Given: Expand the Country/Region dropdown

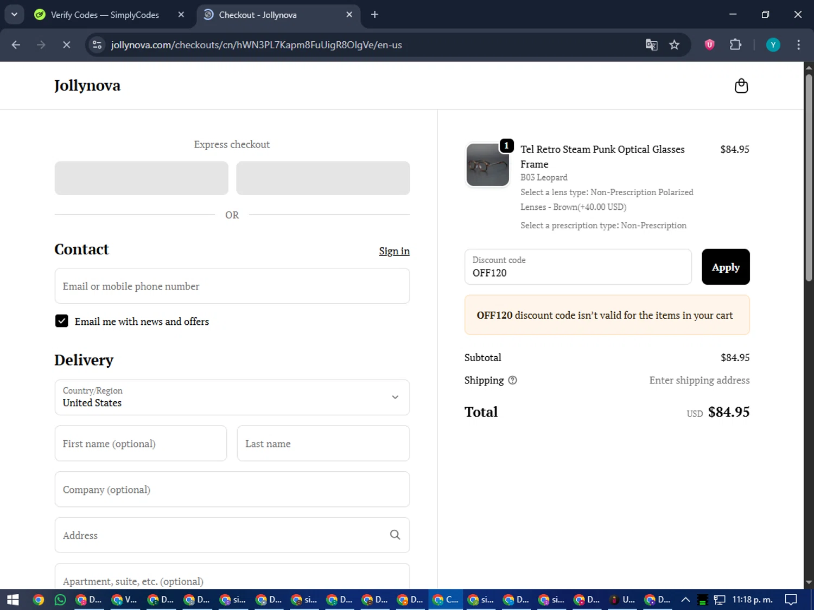Looking at the screenshot, I should click(x=232, y=397).
